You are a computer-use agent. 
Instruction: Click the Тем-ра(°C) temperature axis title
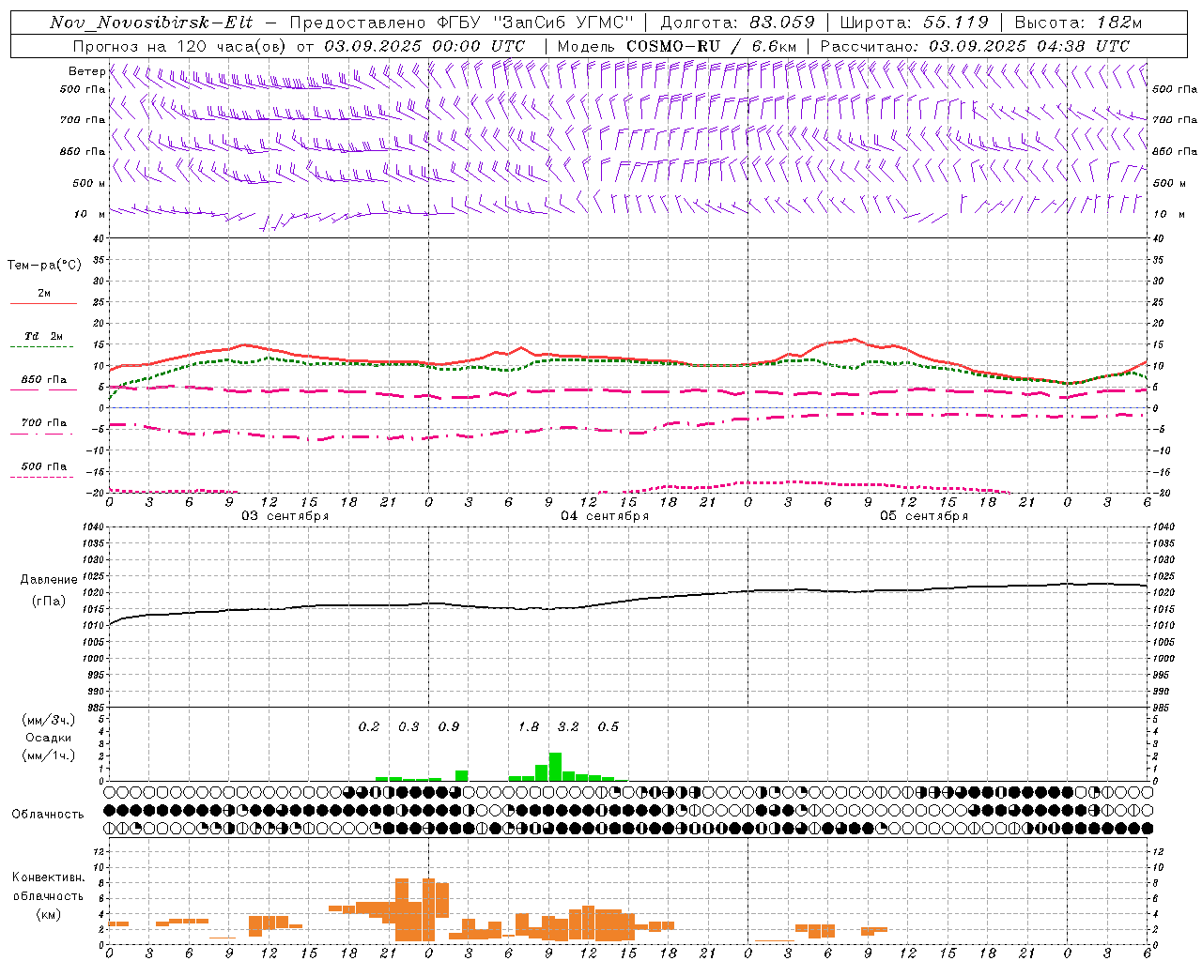click(x=44, y=266)
